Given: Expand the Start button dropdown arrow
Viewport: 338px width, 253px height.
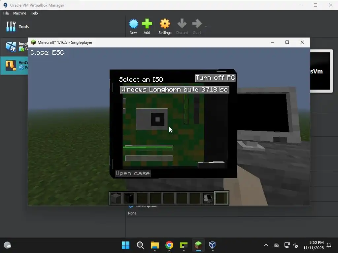Looking at the screenshot, I should pyautogui.click(x=206, y=27).
